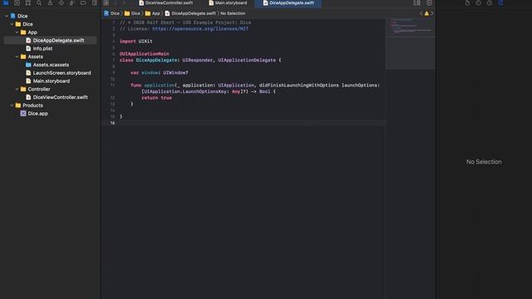Open the Issue navigator warning icon
Viewport: 532px width, 299px height.
pyautogui.click(x=50, y=3)
